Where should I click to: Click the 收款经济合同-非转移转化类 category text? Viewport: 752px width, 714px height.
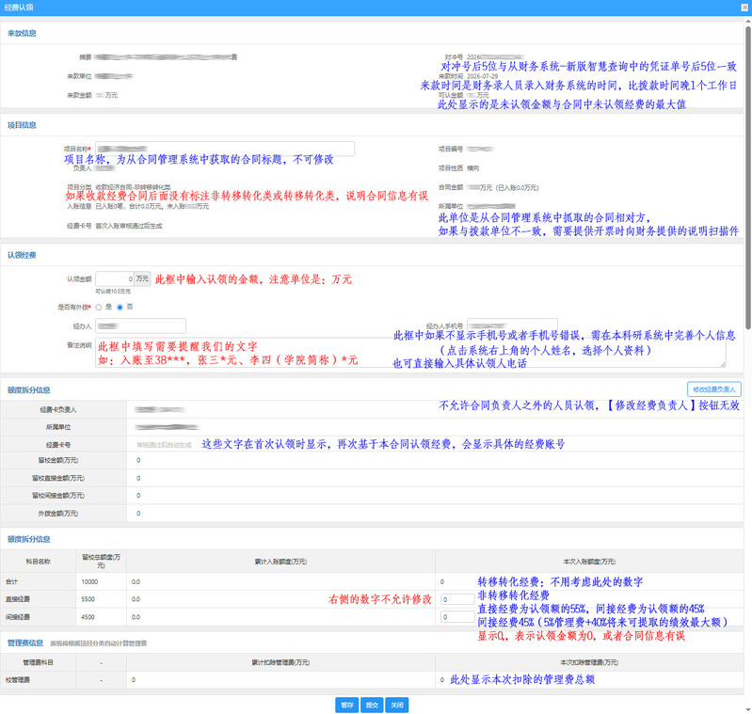click(x=133, y=187)
